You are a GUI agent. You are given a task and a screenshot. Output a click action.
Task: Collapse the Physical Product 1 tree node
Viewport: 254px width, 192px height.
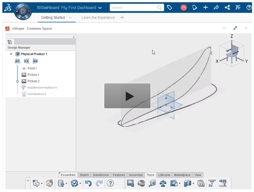point(11,54)
